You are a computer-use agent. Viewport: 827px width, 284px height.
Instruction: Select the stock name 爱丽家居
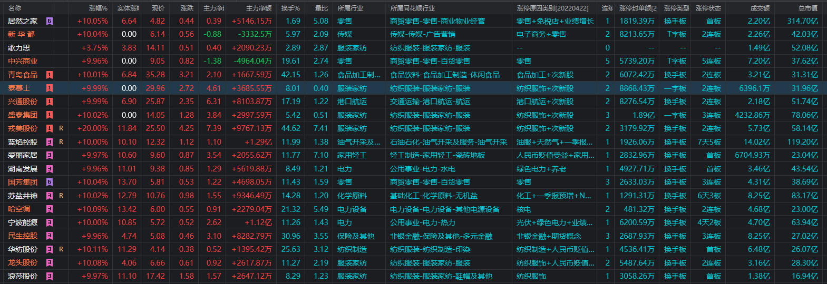point(23,155)
